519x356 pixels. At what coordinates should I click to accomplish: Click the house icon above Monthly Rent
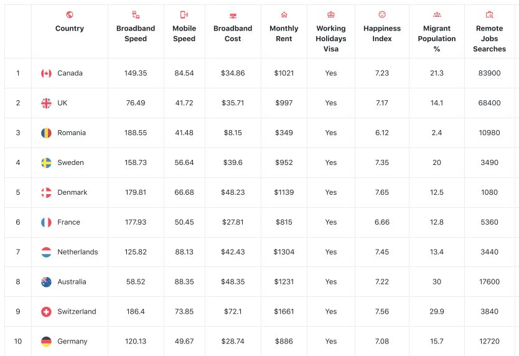[284, 14]
